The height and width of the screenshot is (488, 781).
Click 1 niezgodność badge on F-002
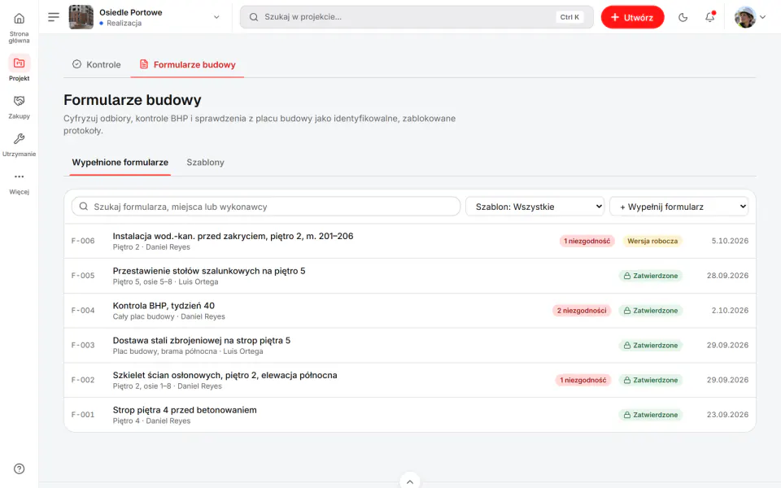pyautogui.click(x=582, y=381)
